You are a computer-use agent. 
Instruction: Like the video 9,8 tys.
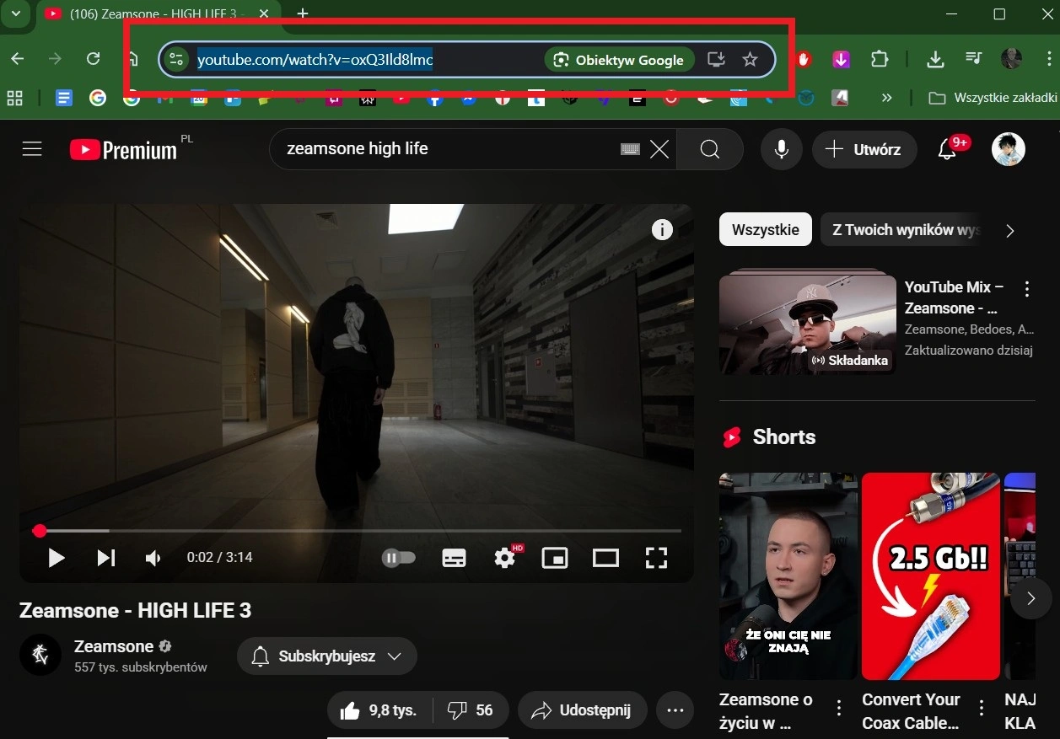click(x=379, y=710)
